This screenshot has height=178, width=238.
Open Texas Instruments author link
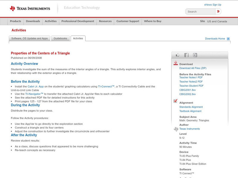[190, 129]
